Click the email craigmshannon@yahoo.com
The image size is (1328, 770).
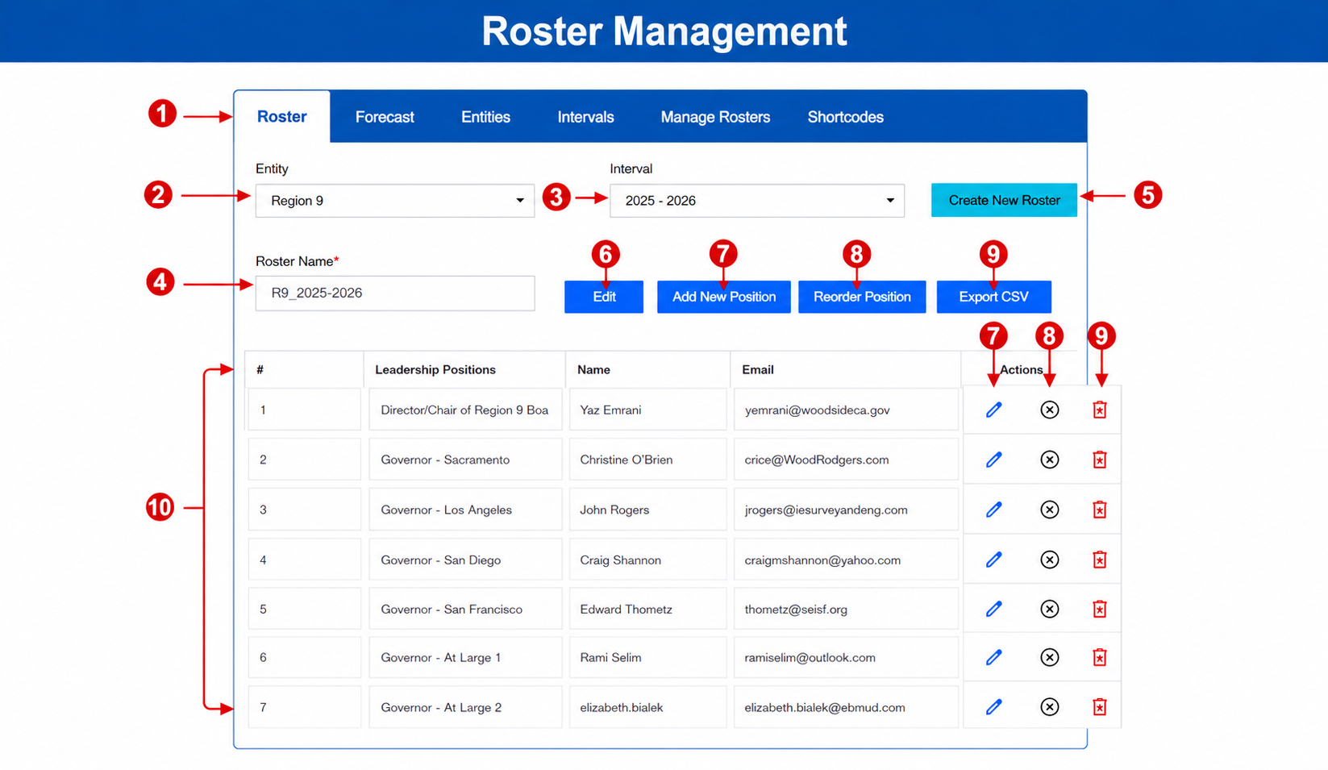click(822, 560)
